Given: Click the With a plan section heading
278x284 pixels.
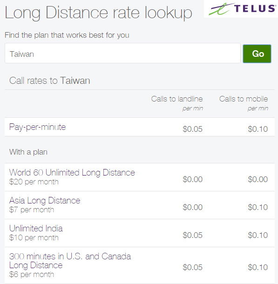Looking at the screenshot, I should pos(28,152).
